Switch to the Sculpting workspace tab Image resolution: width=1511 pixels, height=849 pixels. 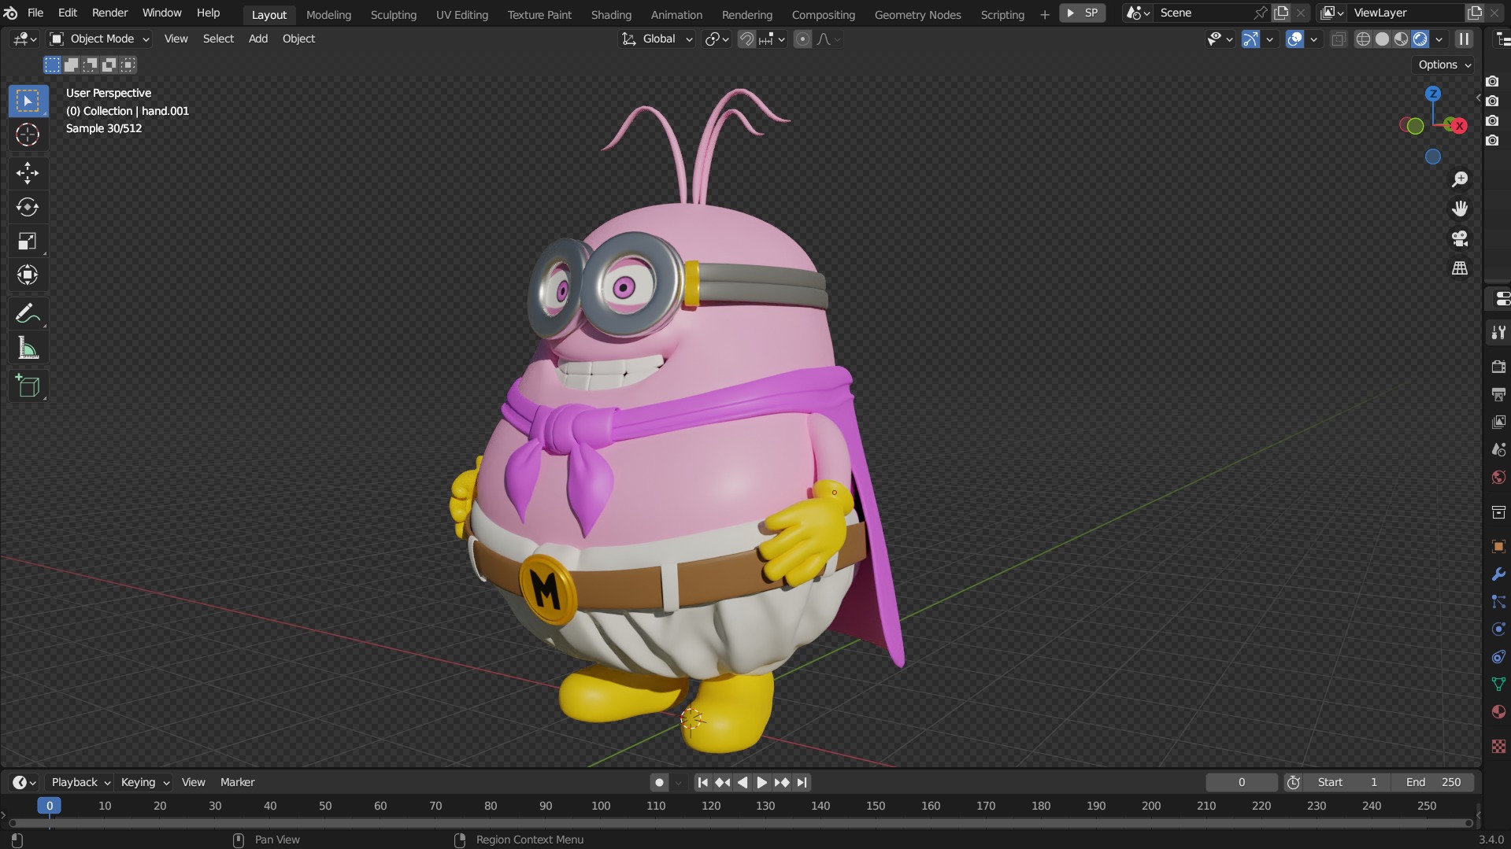(x=393, y=14)
